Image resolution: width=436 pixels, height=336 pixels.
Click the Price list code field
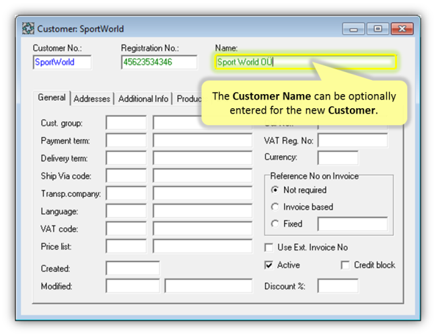click(126, 246)
